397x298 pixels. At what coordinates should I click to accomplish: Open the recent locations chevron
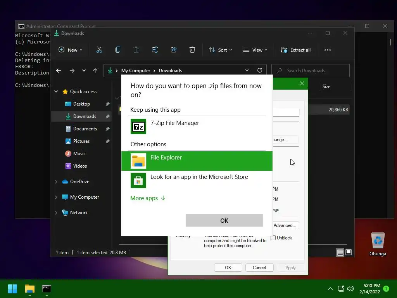click(84, 71)
